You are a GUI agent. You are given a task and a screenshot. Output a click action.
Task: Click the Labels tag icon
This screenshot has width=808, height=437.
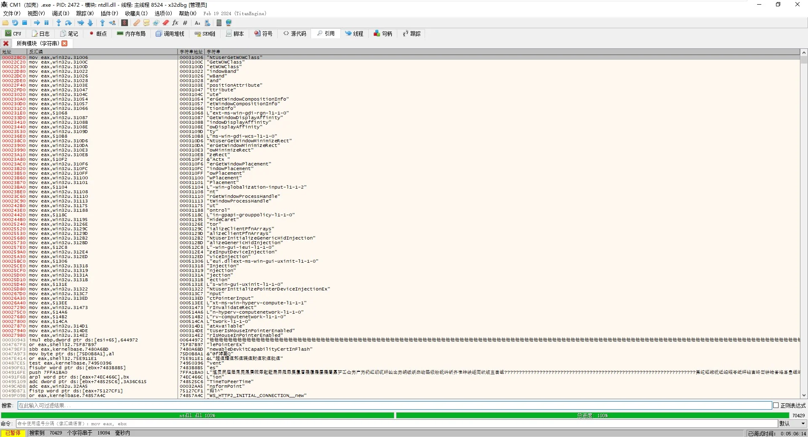pyautogui.click(x=156, y=23)
